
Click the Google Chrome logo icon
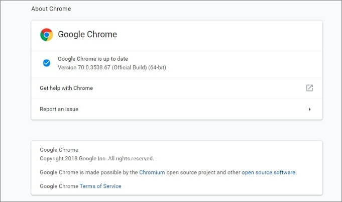pos(47,35)
